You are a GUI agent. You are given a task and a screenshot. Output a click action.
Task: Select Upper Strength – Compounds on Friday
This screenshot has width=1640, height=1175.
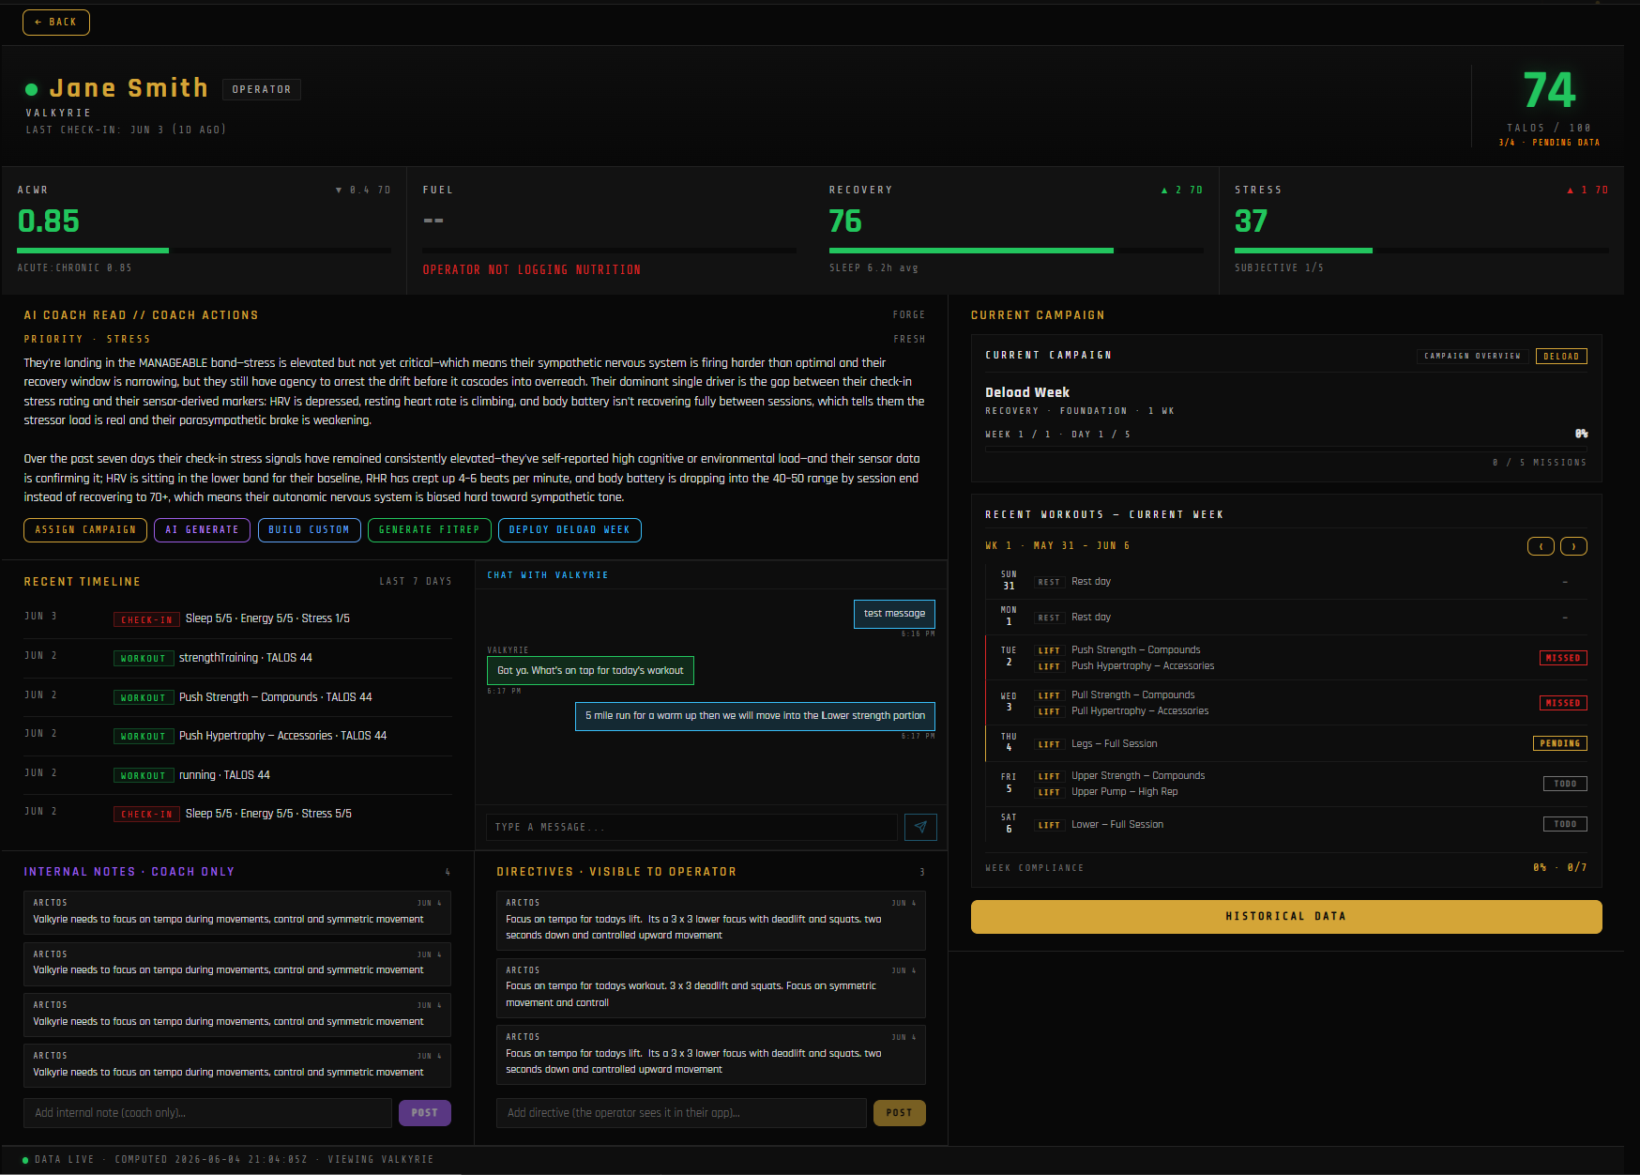pyautogui.click(x=1138, y=775)
